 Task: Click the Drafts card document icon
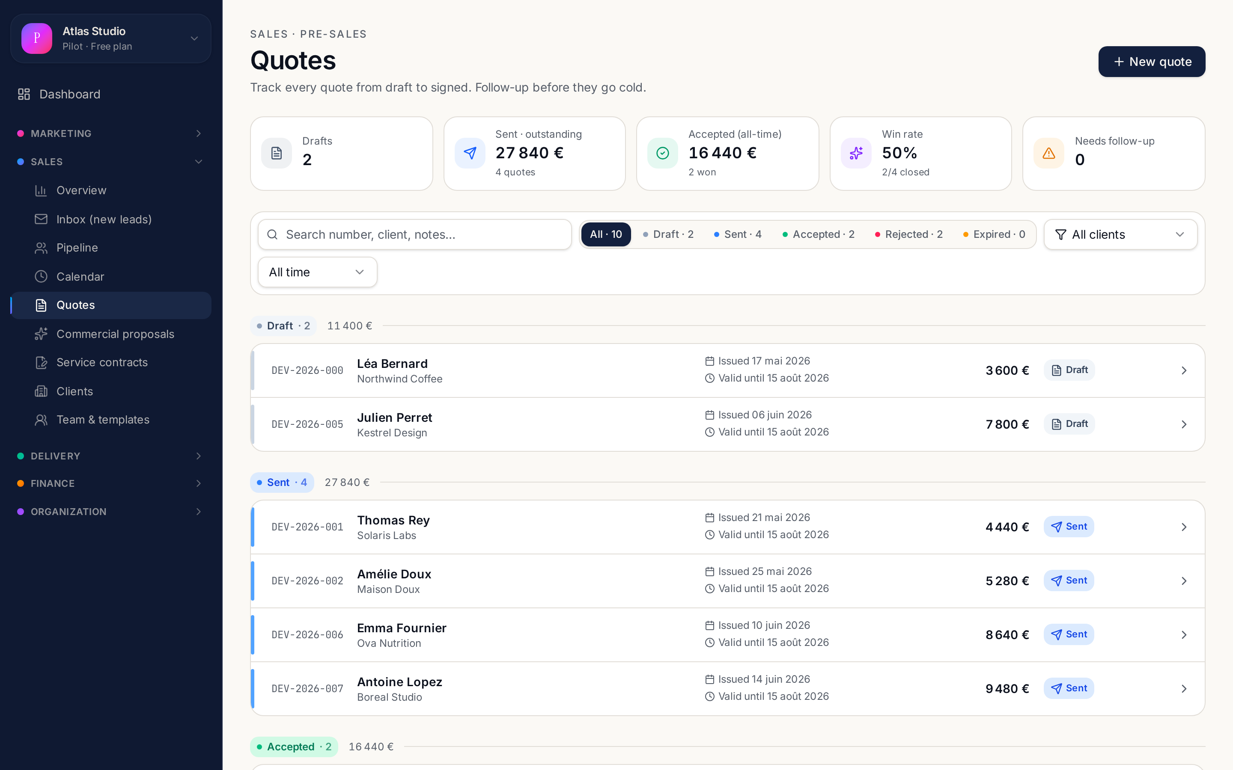(276, 153)
